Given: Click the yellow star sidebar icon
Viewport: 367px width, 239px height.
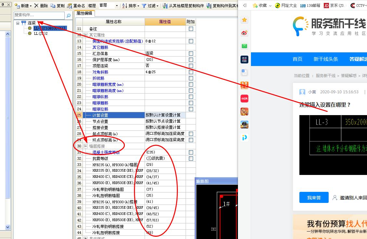Looking at the screenshot, I should click(244, 20).
